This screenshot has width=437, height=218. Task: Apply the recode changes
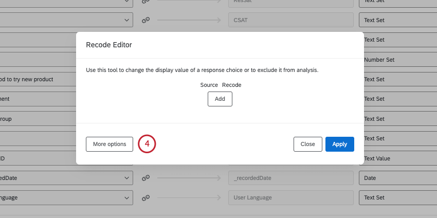pos(339,144)
